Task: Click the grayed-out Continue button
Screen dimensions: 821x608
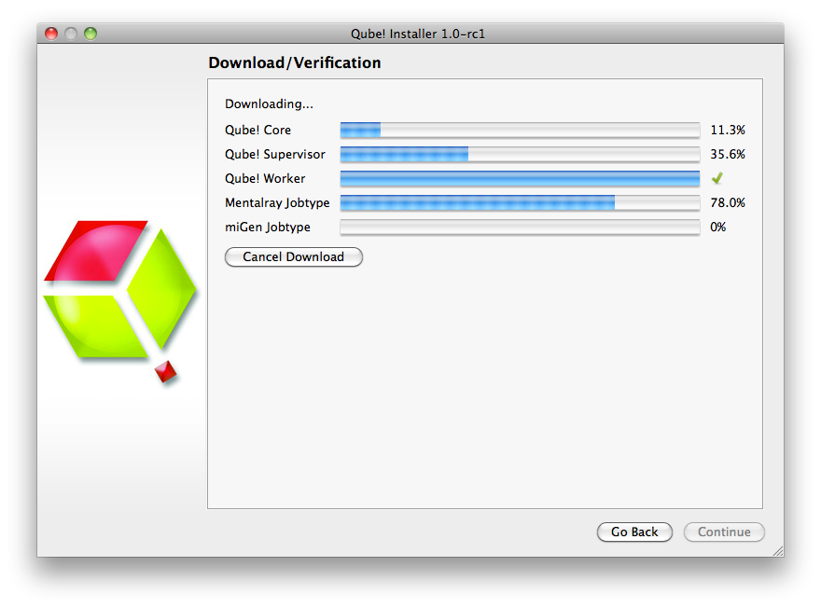Action: [x=724, y=532]
